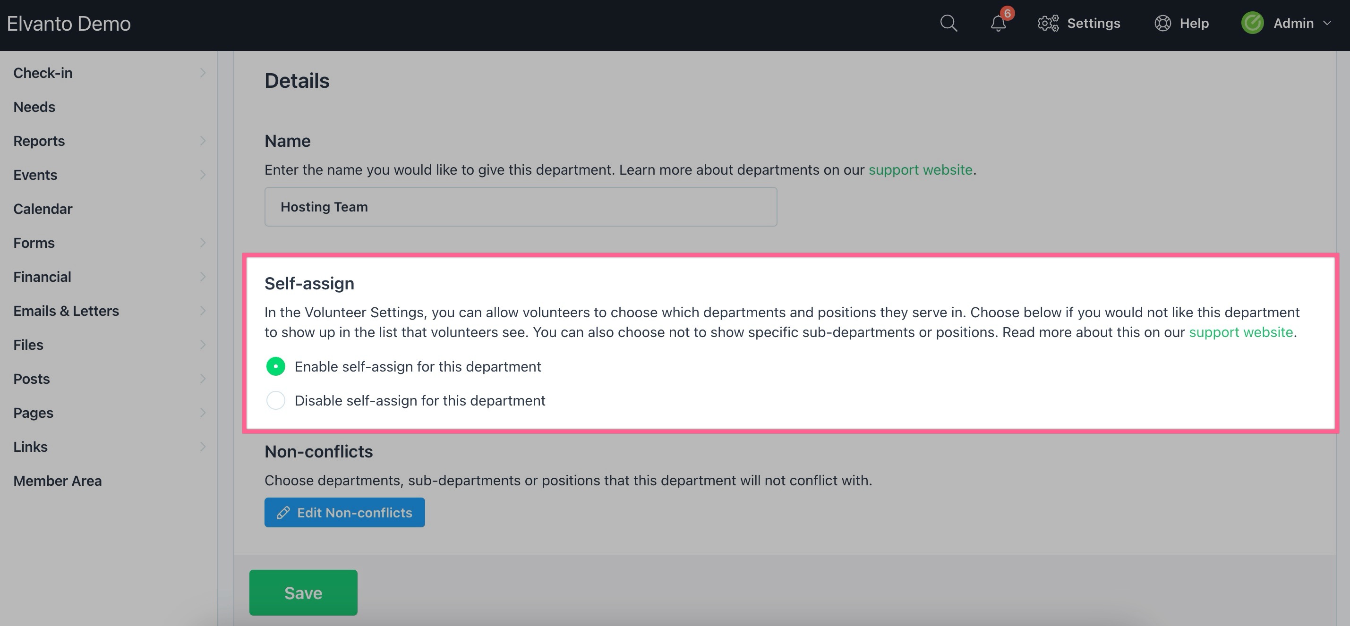Click the Help lifebuoy icon
Screen dimensions: 1350x626
[x=1162, y=24]
